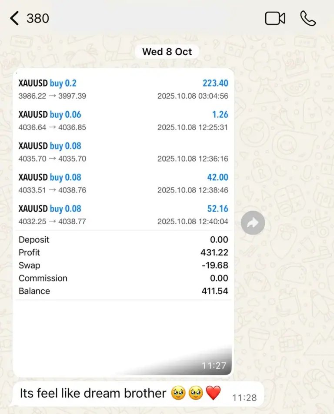Tap the "Its feel like dream brother" message
The width and height of the screenshot is (334, 414).
[93, 394]
